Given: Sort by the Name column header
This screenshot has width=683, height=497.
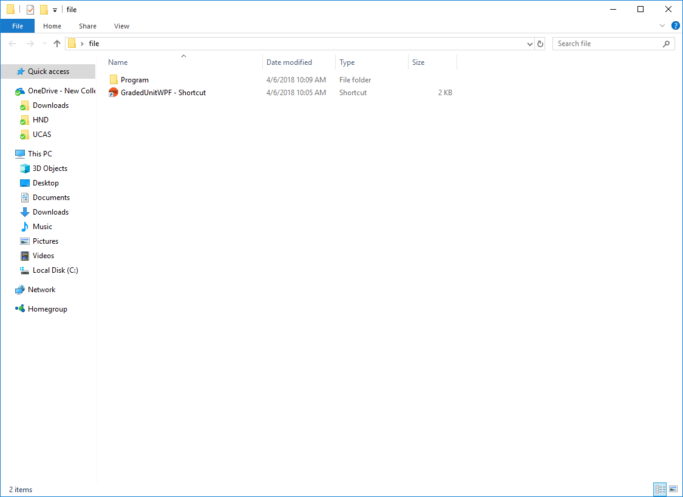Looking at the screenshot, I should coord(118,62).
